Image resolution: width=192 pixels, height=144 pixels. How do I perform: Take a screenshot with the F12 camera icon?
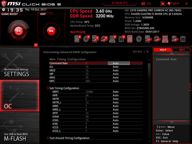pos(143,4)
